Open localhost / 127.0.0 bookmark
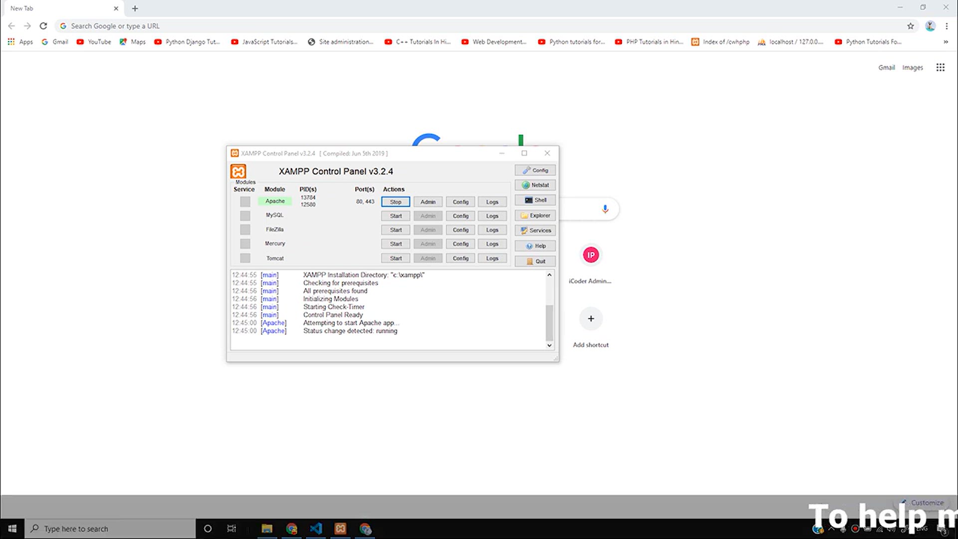The image size is (958, 539). pos(791,42)
